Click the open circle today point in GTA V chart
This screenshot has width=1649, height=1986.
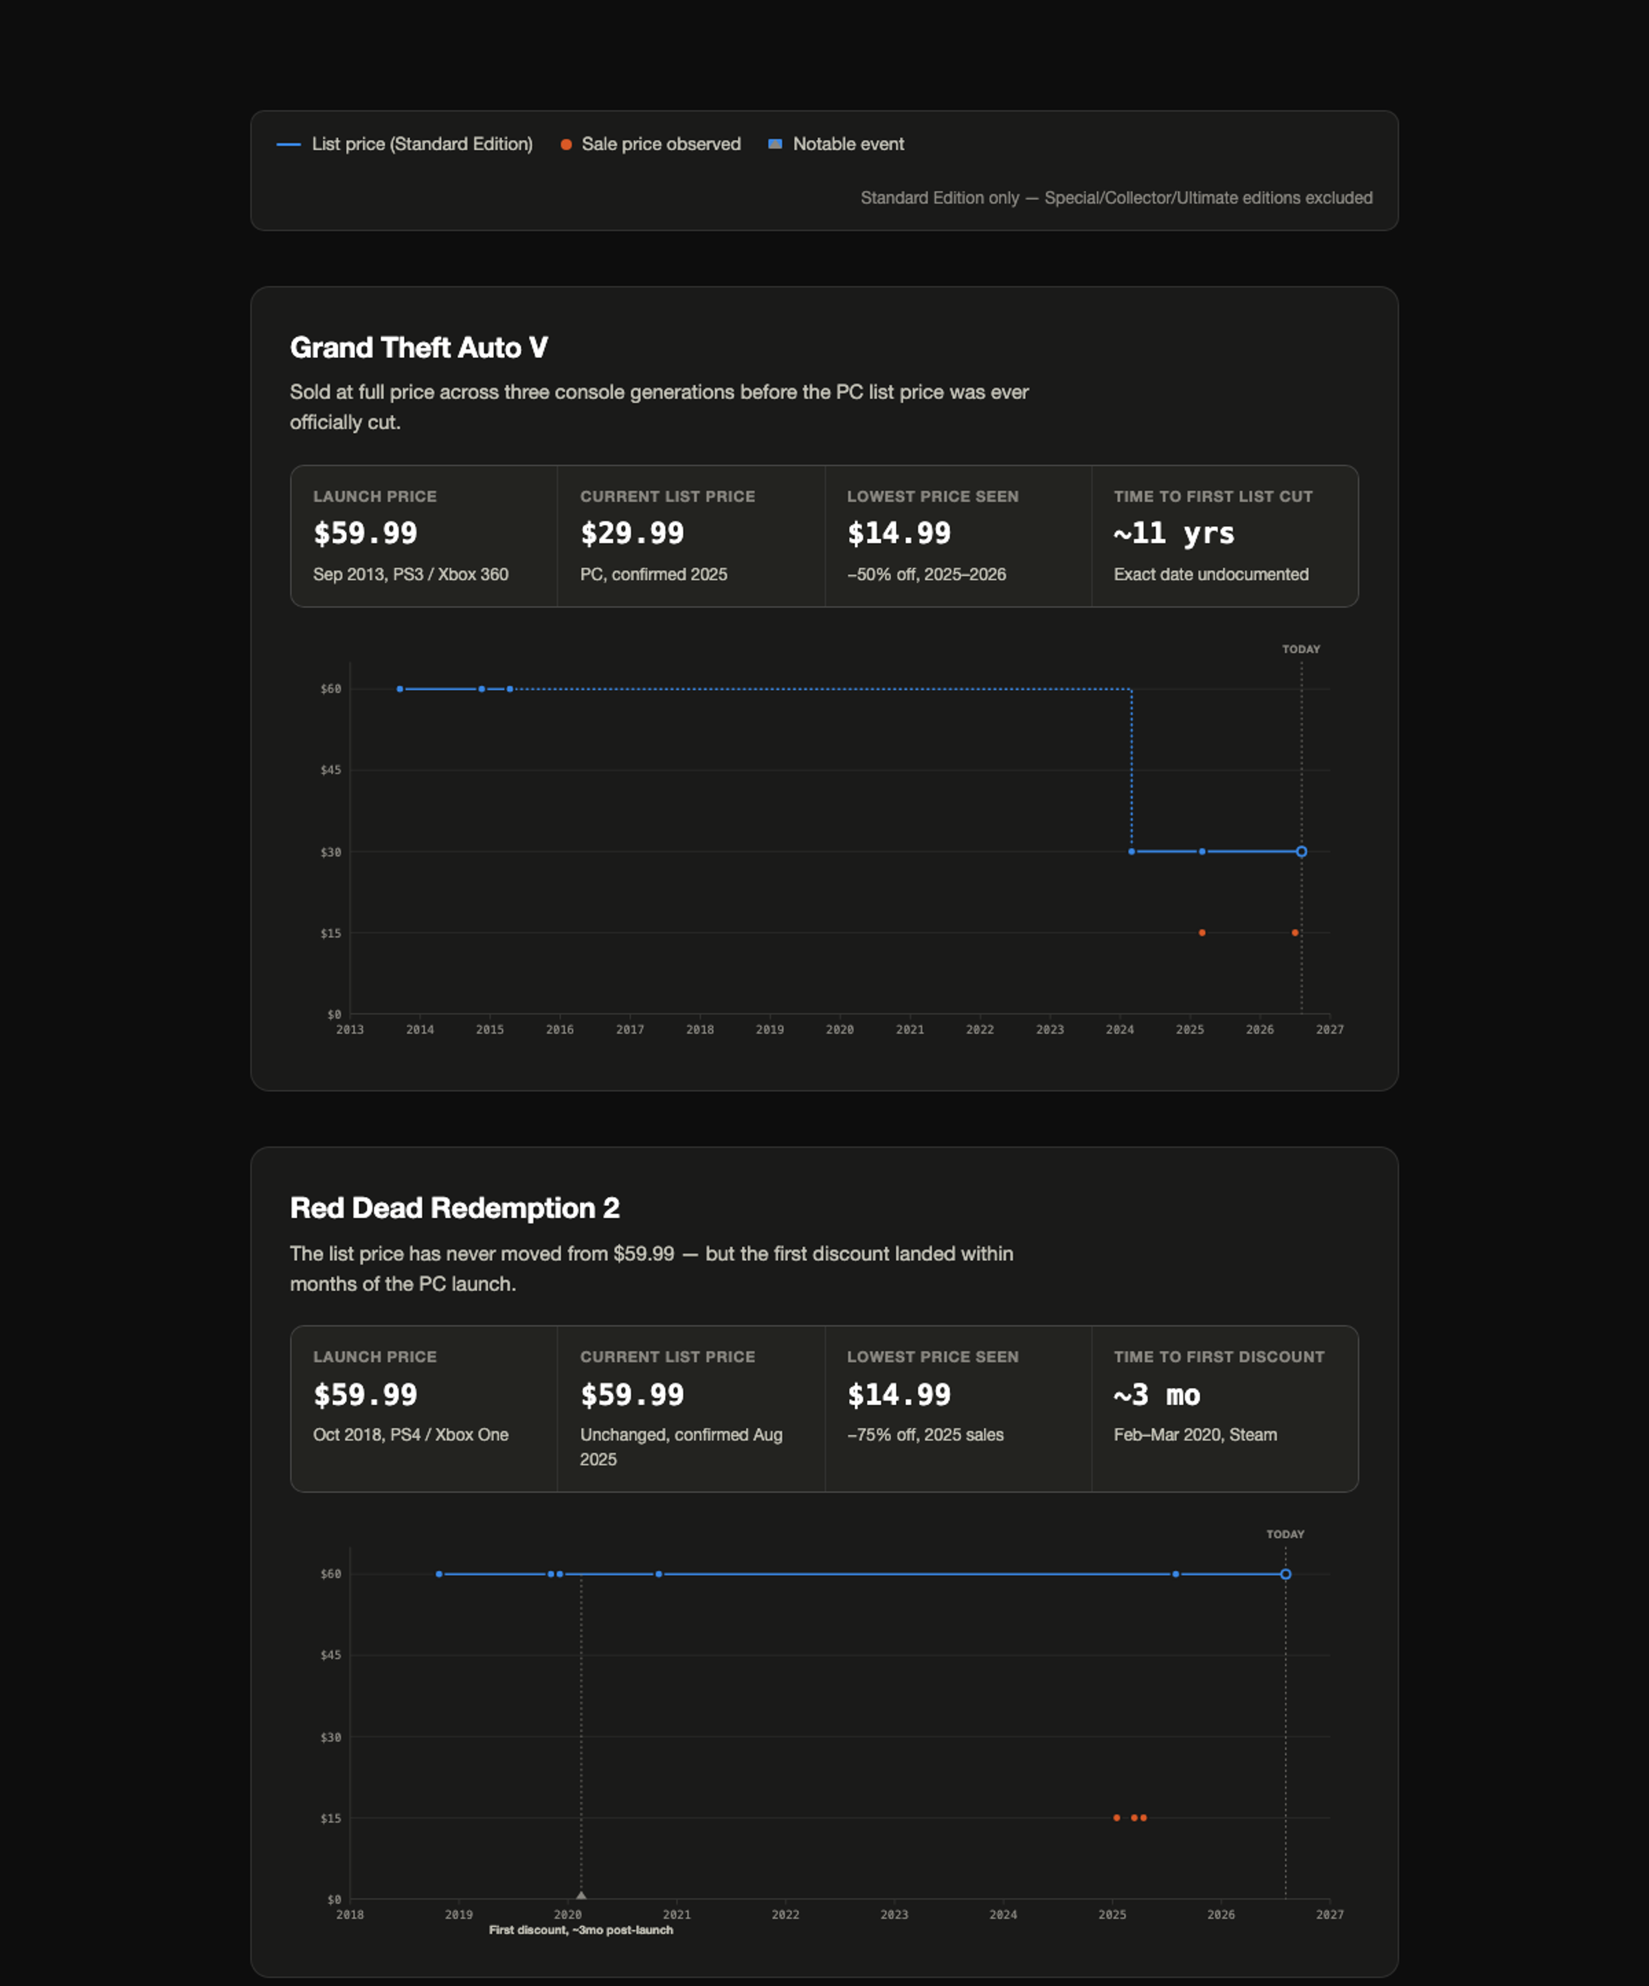(1301, 851)
